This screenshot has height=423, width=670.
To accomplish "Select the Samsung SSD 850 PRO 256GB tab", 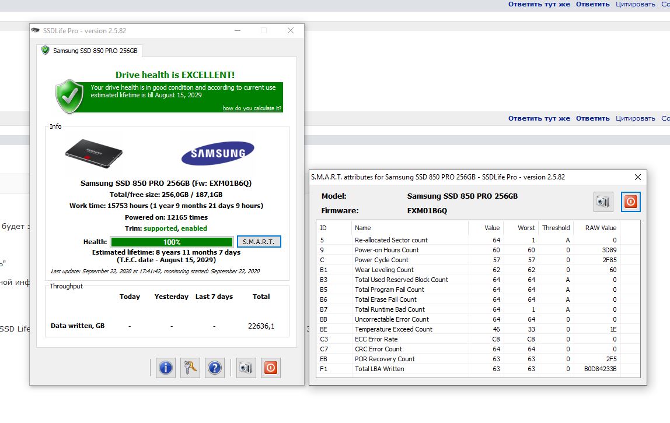I will pos(89,50).
